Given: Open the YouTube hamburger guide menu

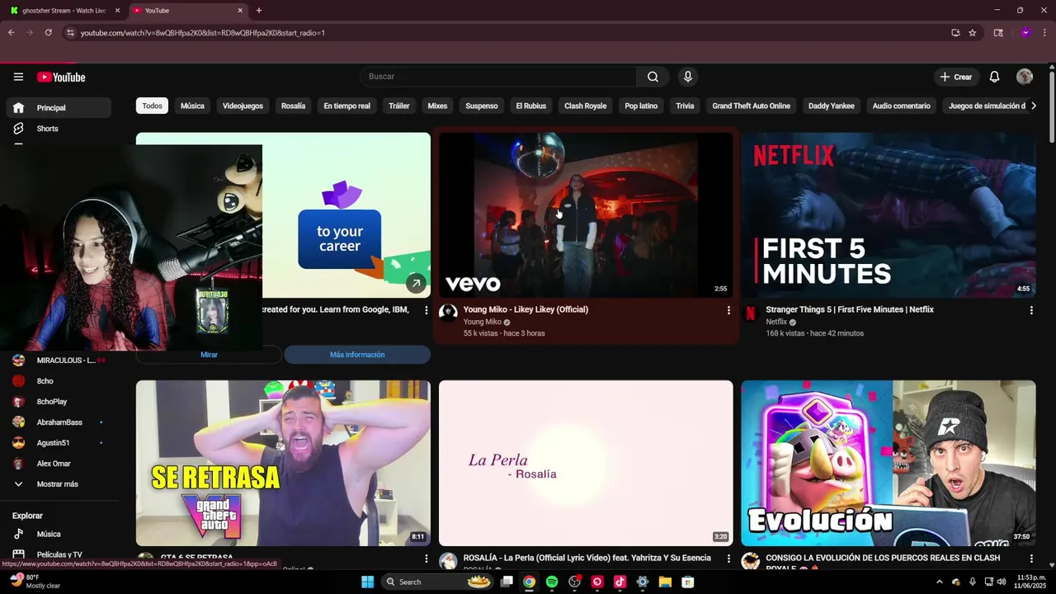Looking at the screenshot, I should pos(18,77).
